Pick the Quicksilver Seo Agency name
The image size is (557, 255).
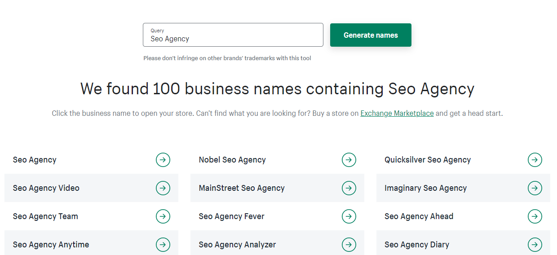click(x=428, y=160)
